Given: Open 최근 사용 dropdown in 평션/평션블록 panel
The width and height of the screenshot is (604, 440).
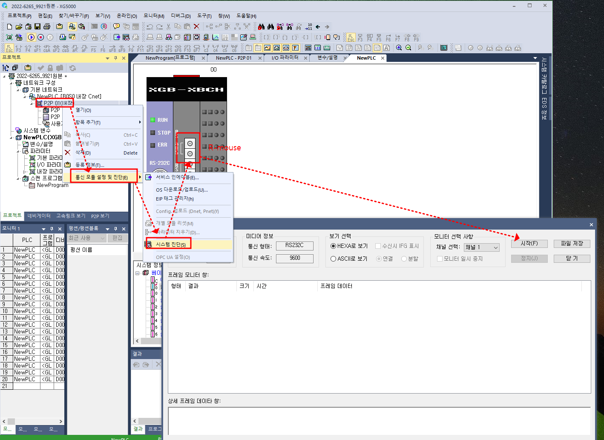Looking at the screenshot, I should tap(86, 238).
